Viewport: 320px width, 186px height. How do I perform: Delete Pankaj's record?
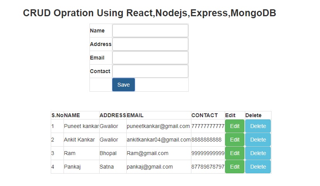(x=258, y=167)
